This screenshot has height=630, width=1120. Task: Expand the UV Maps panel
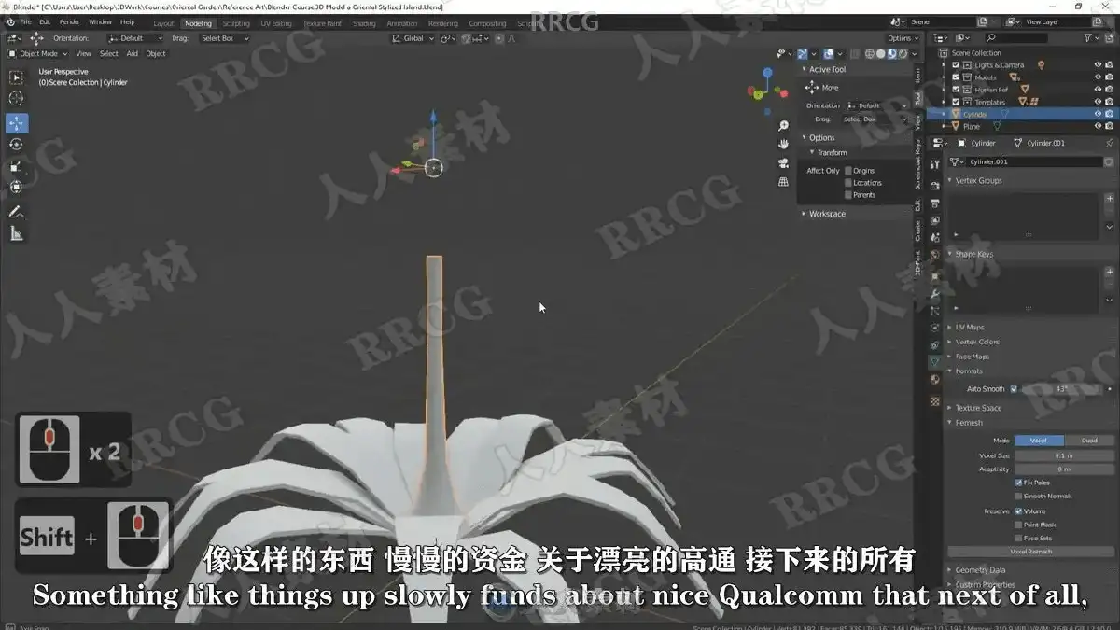pyautogui.click(x=969, y=328)
